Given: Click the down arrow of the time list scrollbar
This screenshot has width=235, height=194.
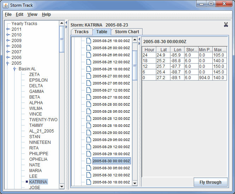Looking at the screenshot, I should (x=135, y=183).
